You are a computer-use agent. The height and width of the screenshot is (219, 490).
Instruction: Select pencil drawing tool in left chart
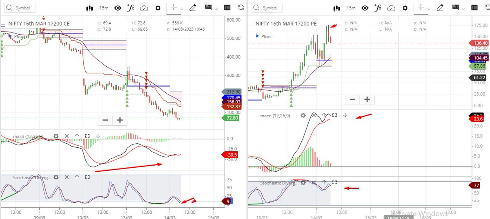click(x=193, y=8)
